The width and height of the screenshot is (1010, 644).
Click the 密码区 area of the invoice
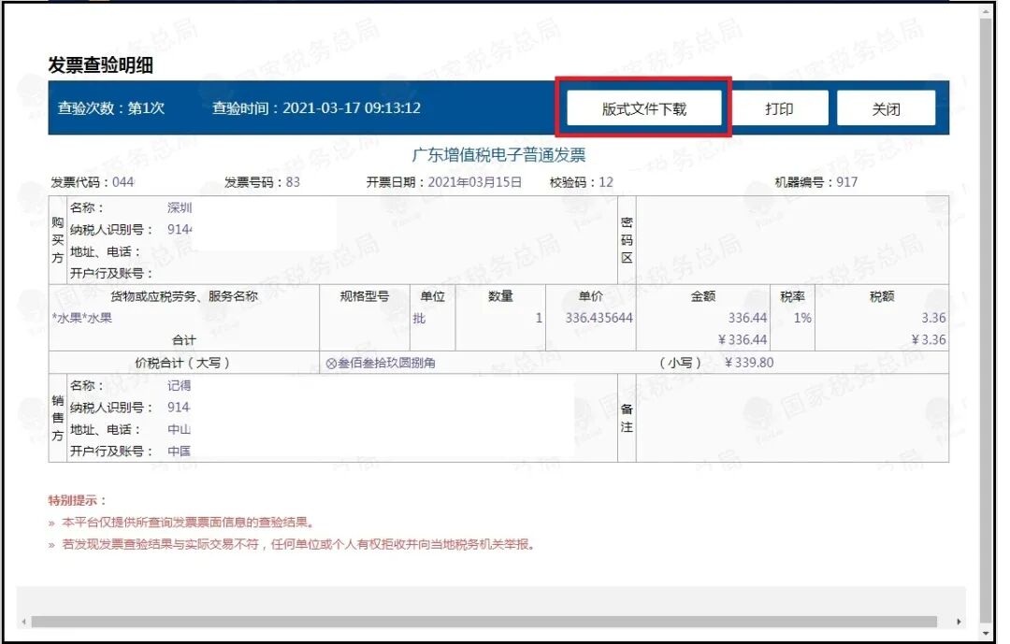tap(625, 236)
